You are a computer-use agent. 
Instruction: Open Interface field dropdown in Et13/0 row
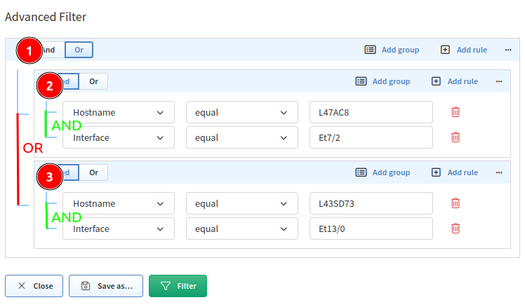click(119, 228)
